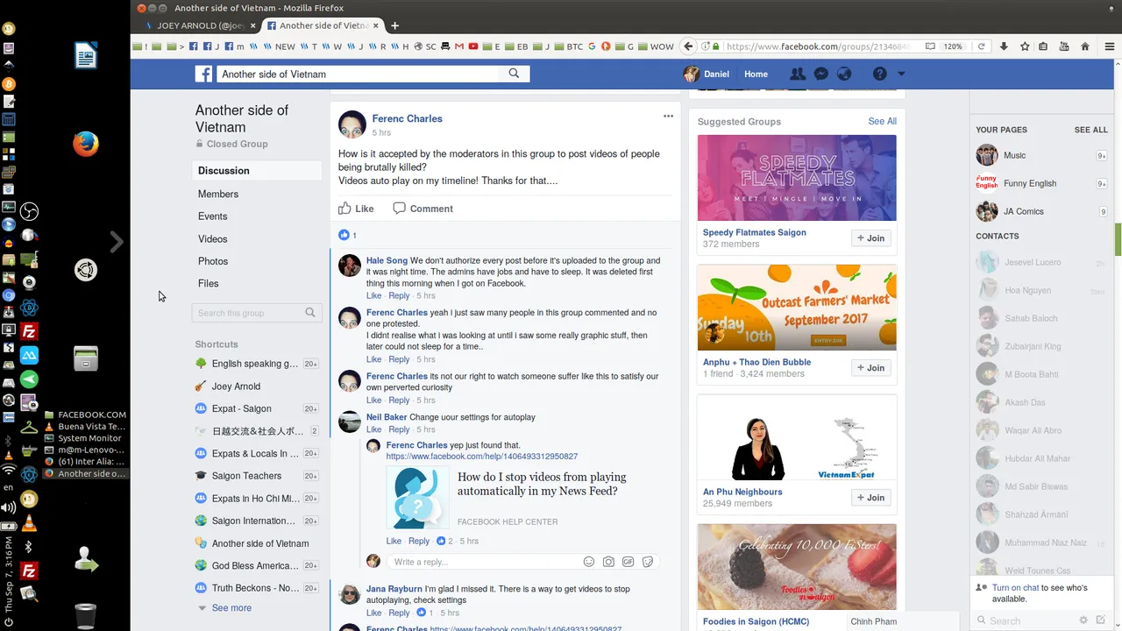The image size is (1122, 631).
Task: Open English speaking group shortcut
Action: coord(257,364)
